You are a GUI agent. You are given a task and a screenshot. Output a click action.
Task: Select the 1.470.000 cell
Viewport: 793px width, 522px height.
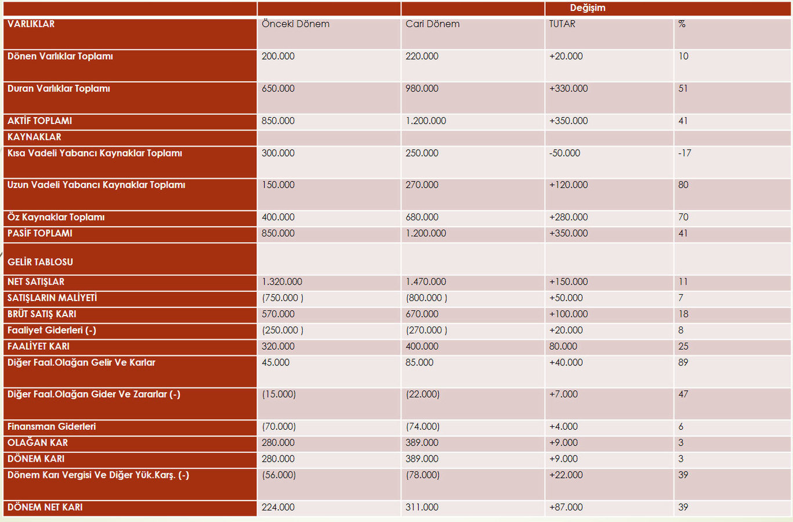coord(426,282)
